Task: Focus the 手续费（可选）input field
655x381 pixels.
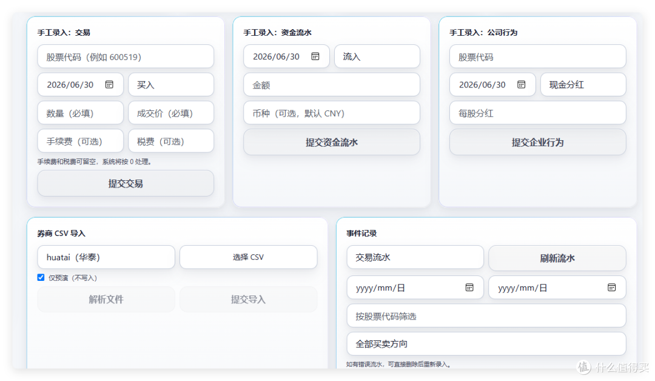Action: pyautogui.click(x=81, y=141)
